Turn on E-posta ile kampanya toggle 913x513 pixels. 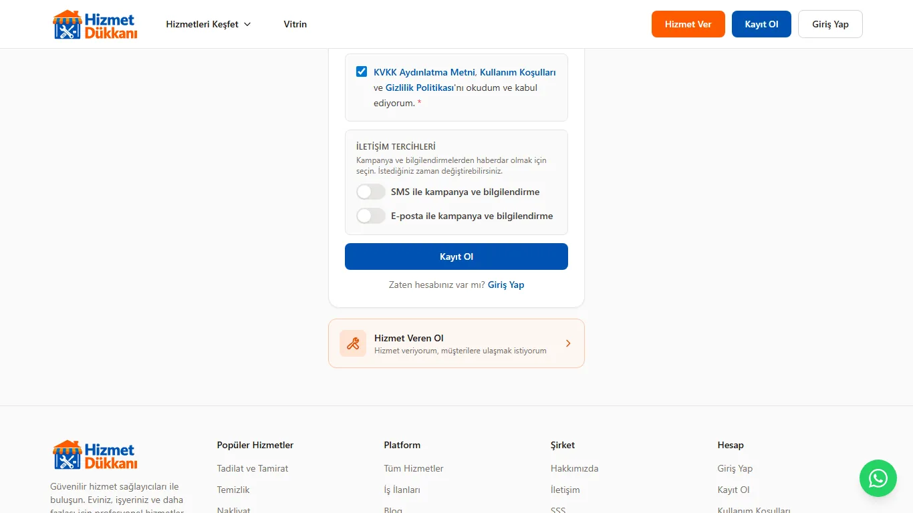[x=371, y=216]
